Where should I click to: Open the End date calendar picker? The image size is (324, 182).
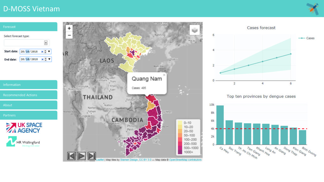49,59
